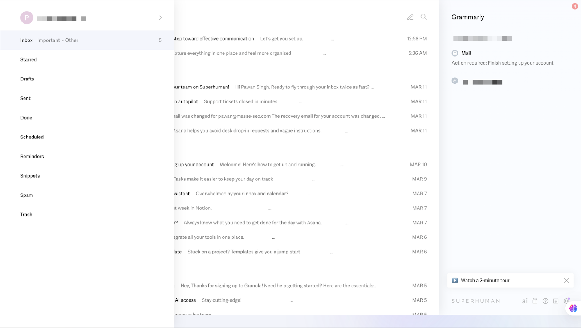Open the Superhuman AI icon

(x=525, y=301)
